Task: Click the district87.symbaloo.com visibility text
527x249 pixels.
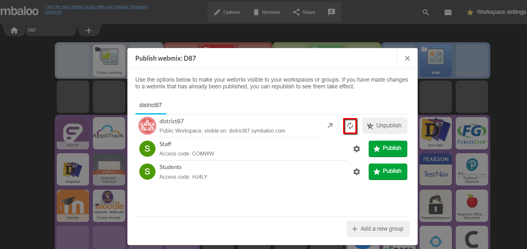Action: click(222, 131)
